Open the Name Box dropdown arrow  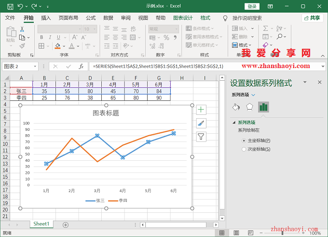35,67
